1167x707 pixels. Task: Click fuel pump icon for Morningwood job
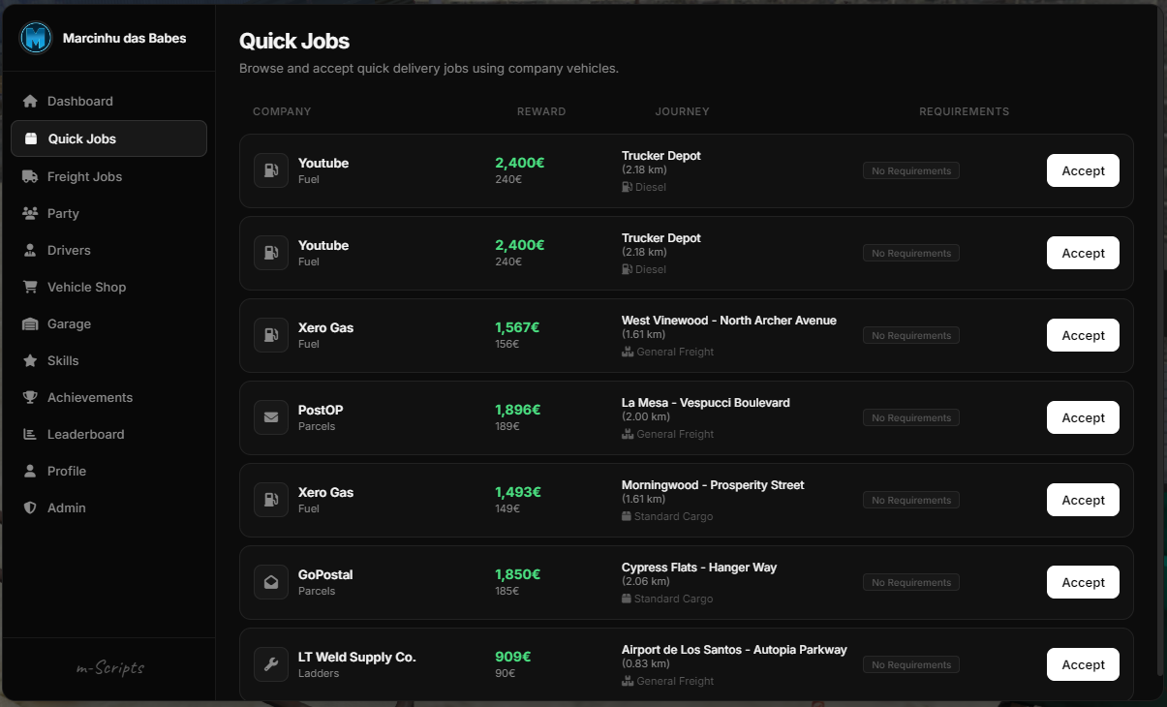271,500
